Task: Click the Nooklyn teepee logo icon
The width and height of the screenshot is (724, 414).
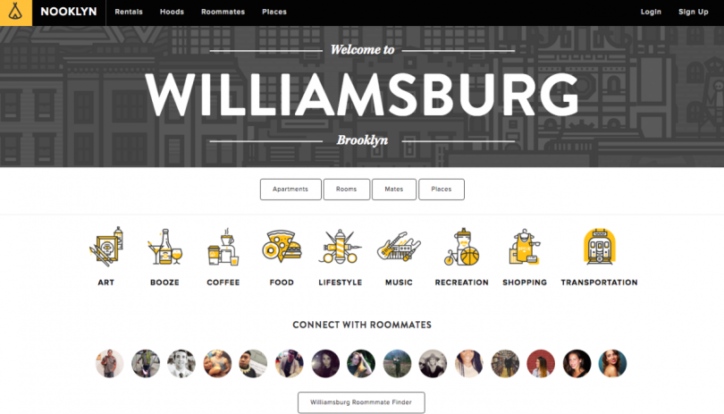Action: (x=16, y=12)
